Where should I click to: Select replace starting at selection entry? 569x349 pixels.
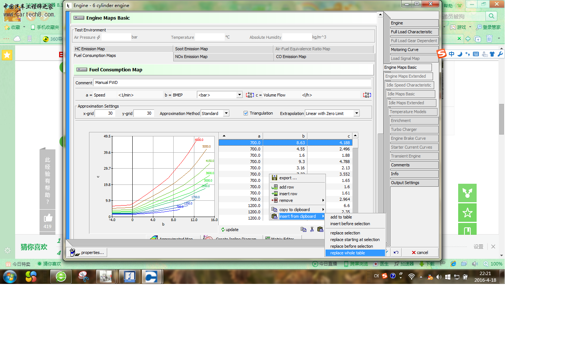tap(355, 240)
